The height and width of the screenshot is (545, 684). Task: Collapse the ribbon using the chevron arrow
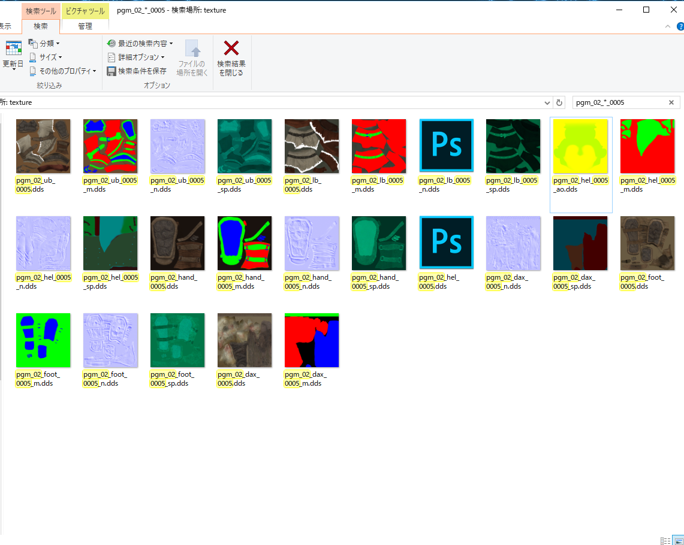tap(668, 26)
